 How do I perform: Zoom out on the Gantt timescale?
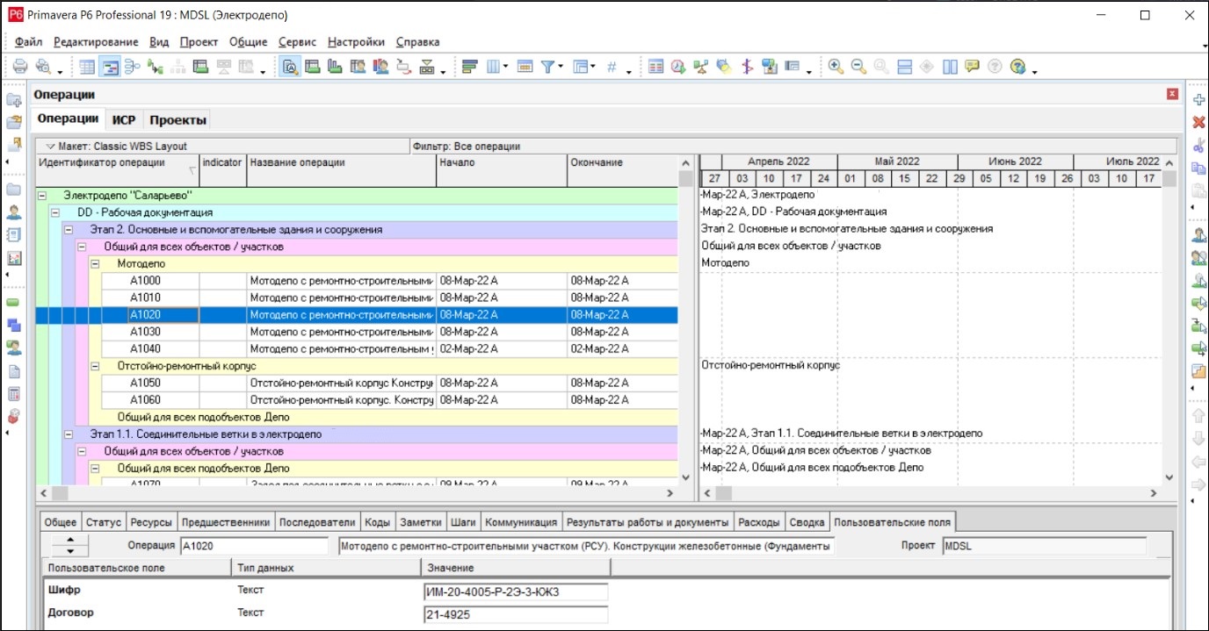pyautogui.click(x=858, y=67)
